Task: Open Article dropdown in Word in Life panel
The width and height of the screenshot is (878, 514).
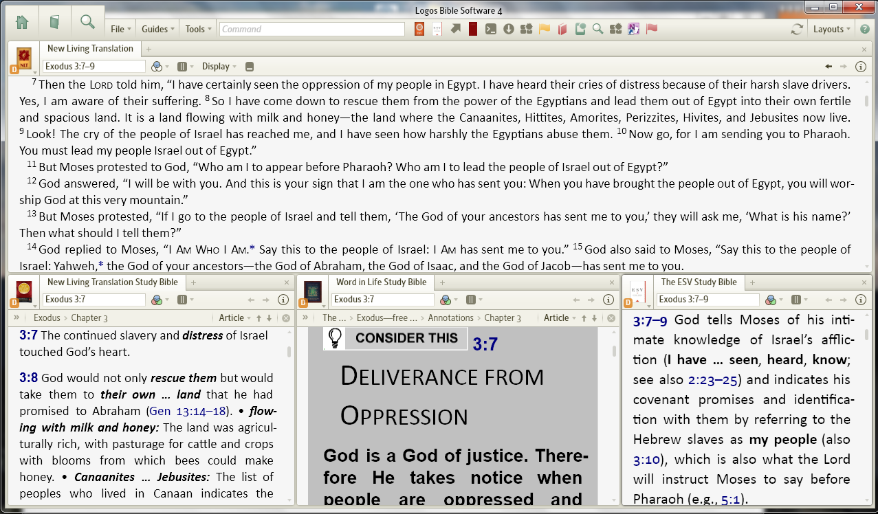Action: 560,318
